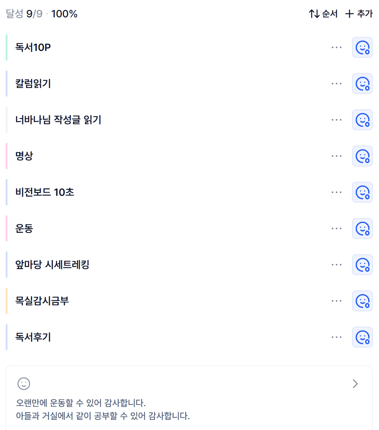Tap the smiley icon beside 명상

click(x=362, y=156)
